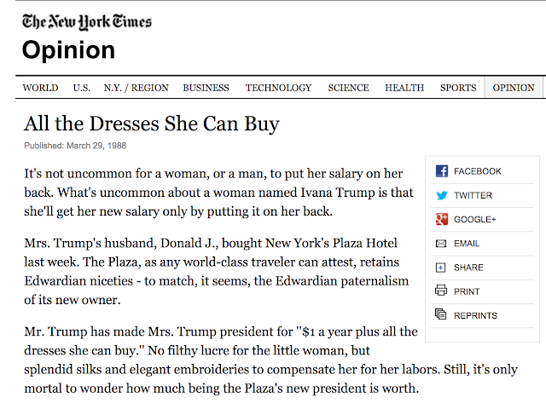The height and width of the screenshot is (409, 546).
Task: Select N.Y. / Region in navigation
Action: [x=136, y=88]
